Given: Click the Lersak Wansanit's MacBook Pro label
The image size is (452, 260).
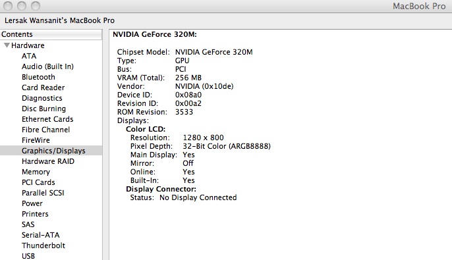Looking at the screenshot, I should [59, 20].
